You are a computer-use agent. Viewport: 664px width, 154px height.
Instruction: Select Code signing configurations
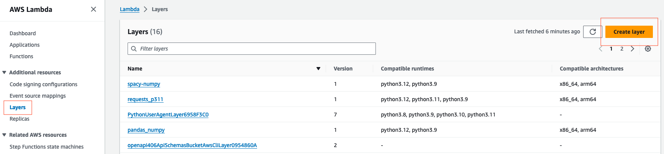[43, 84]
